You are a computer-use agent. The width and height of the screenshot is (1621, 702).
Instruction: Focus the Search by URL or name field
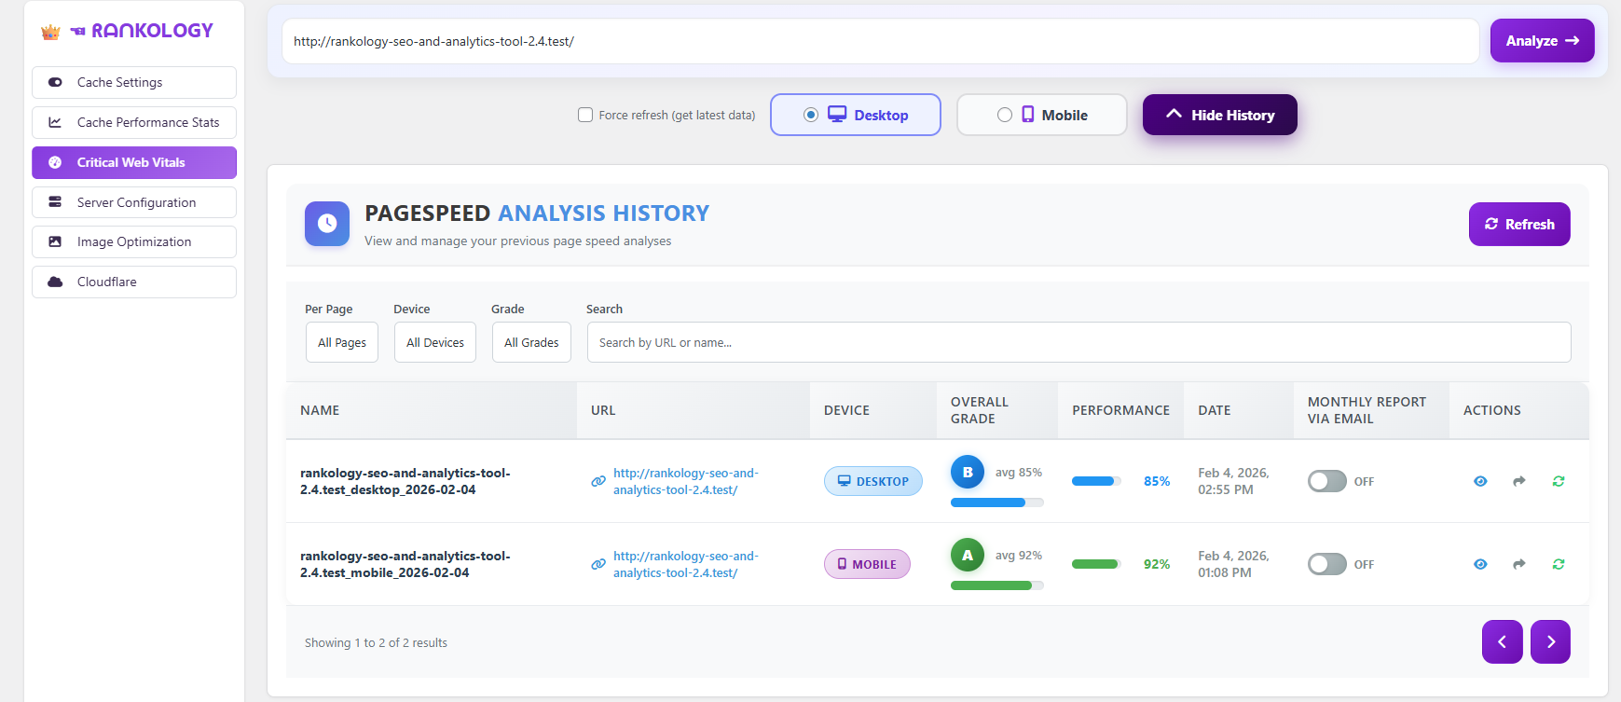pyautogui.click(x=1078, y=342)
